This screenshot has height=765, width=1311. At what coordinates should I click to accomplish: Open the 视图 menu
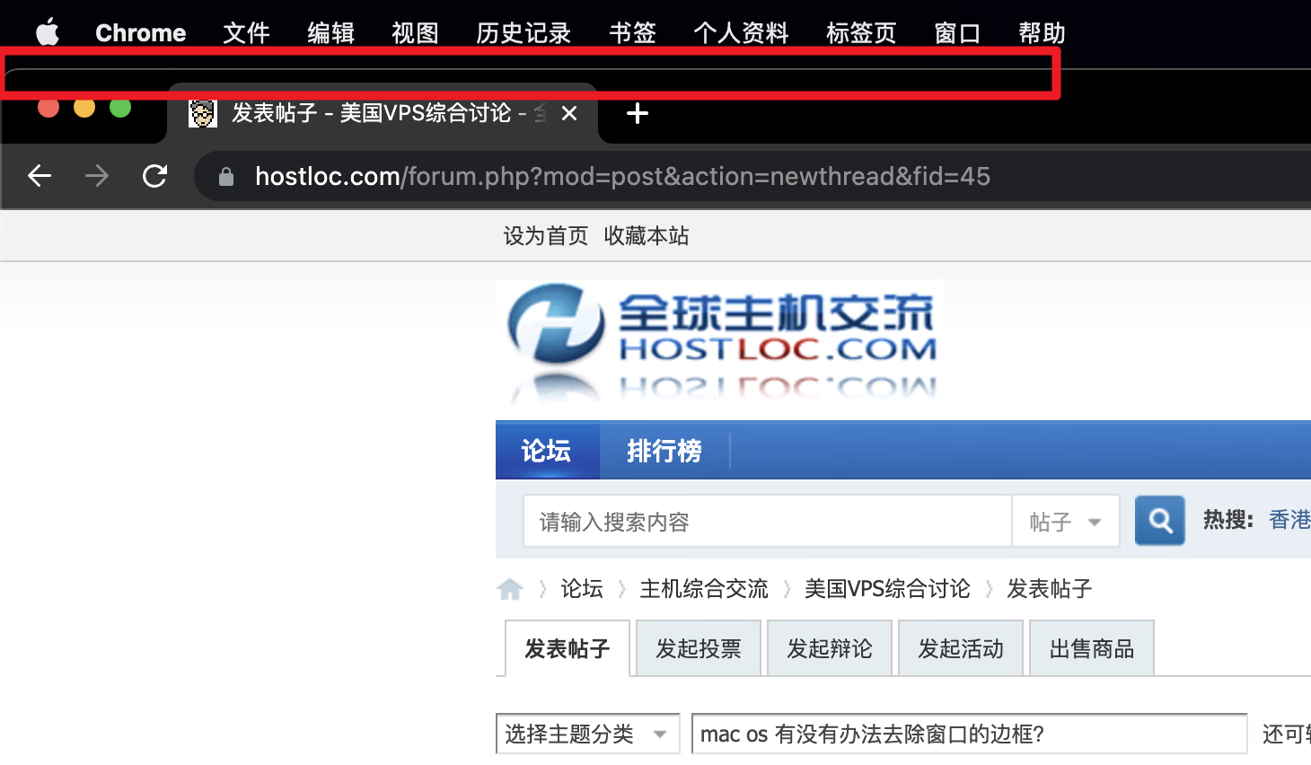[415, 33]
